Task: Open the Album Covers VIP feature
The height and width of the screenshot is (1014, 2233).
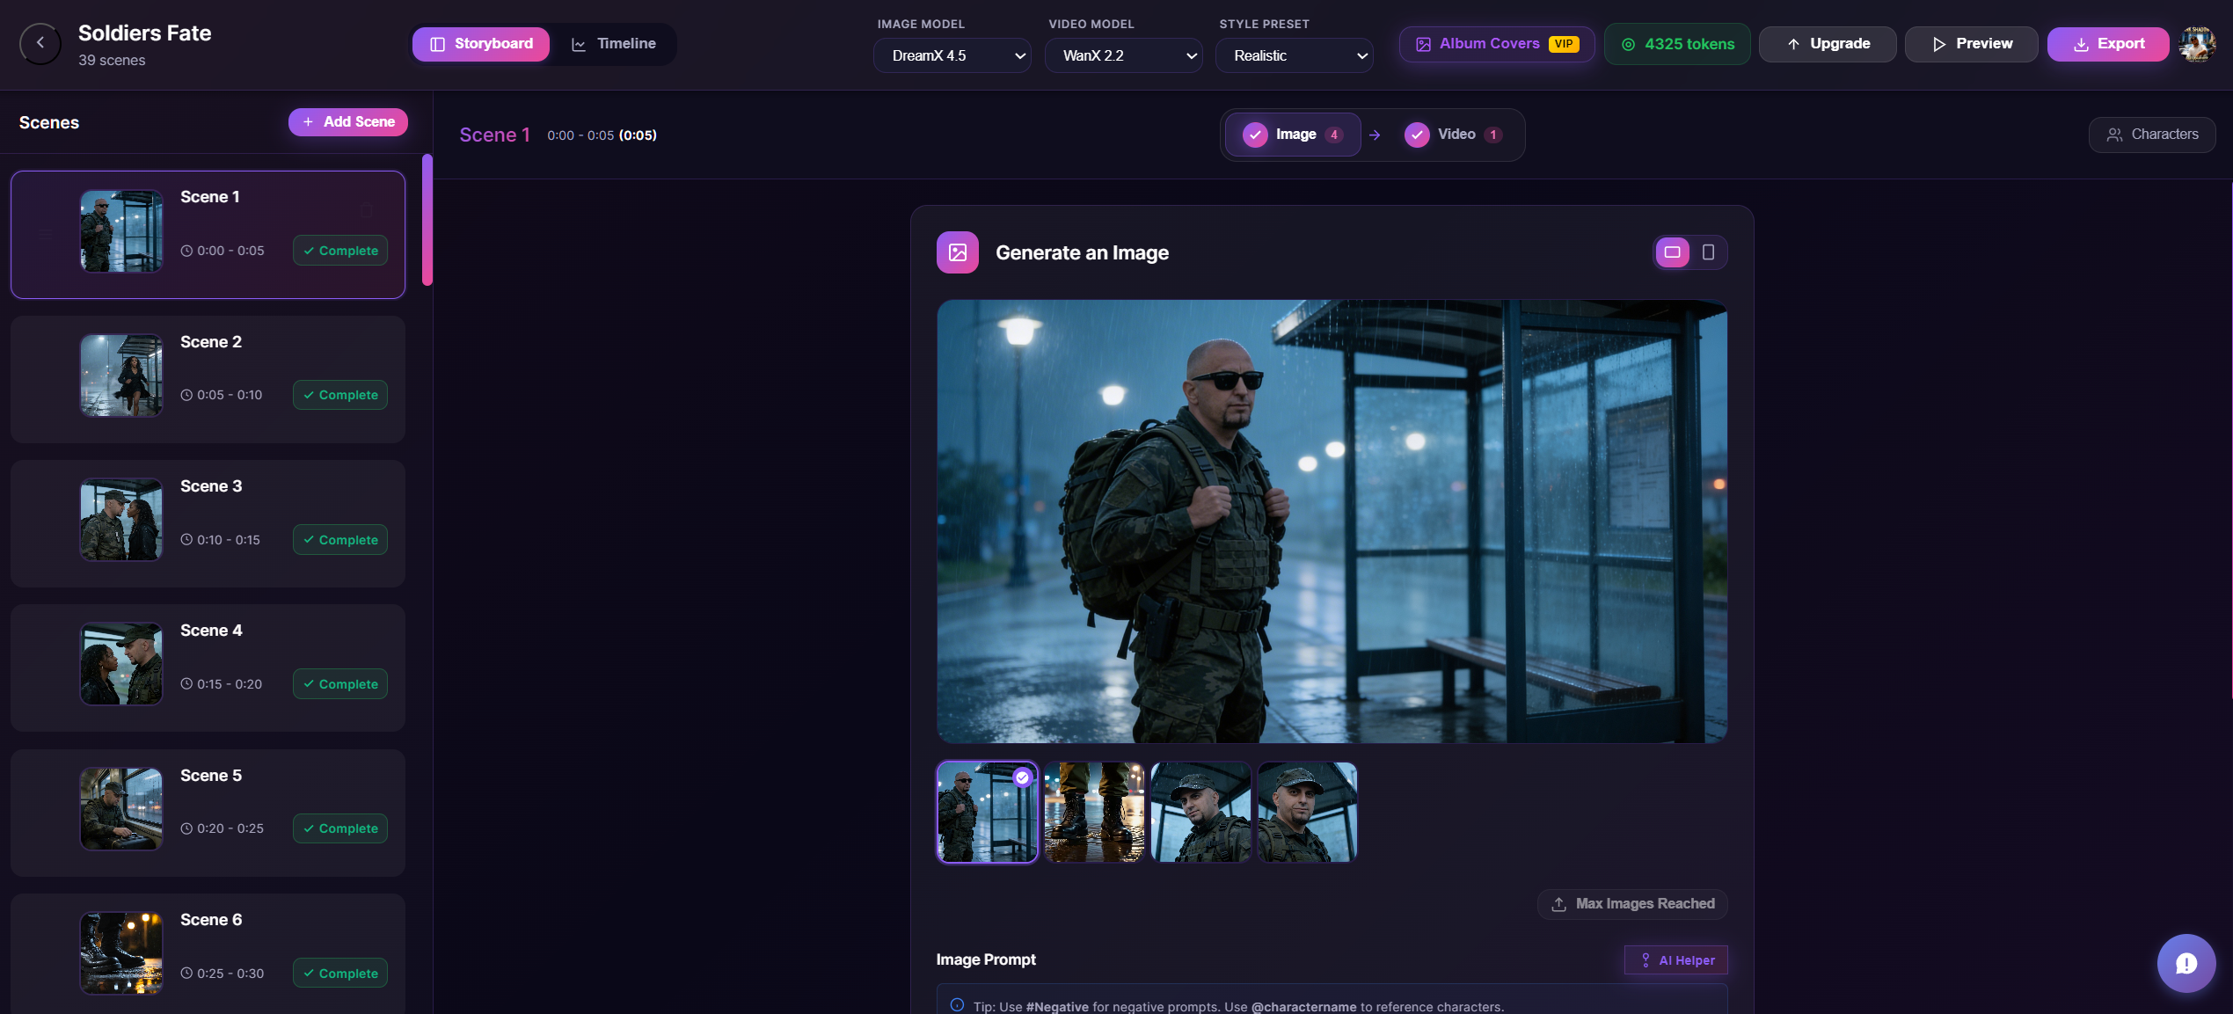Action: (1495, 43)
